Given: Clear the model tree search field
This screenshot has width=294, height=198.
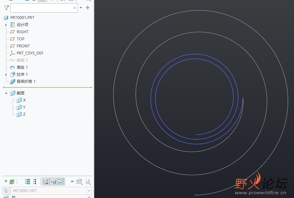Looking at the screenshot, I should 75,8.
